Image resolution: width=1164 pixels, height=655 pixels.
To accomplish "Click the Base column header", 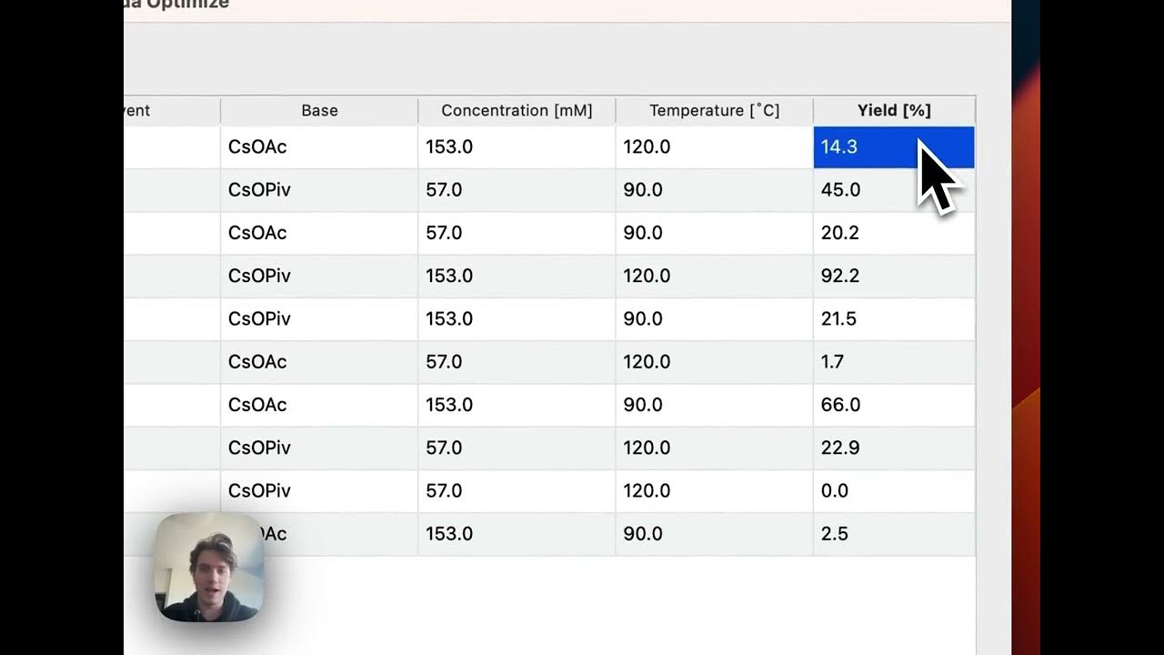I will pos(319,110).
